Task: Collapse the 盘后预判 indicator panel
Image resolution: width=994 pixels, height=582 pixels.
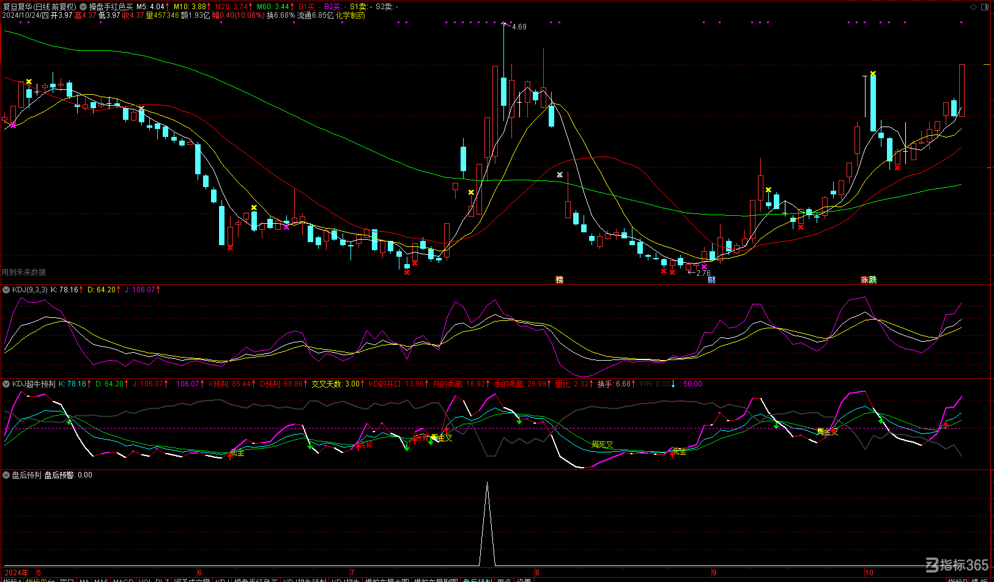Action: pos(6,475)
